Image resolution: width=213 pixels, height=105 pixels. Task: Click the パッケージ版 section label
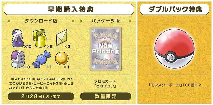(x=105, y=21)
